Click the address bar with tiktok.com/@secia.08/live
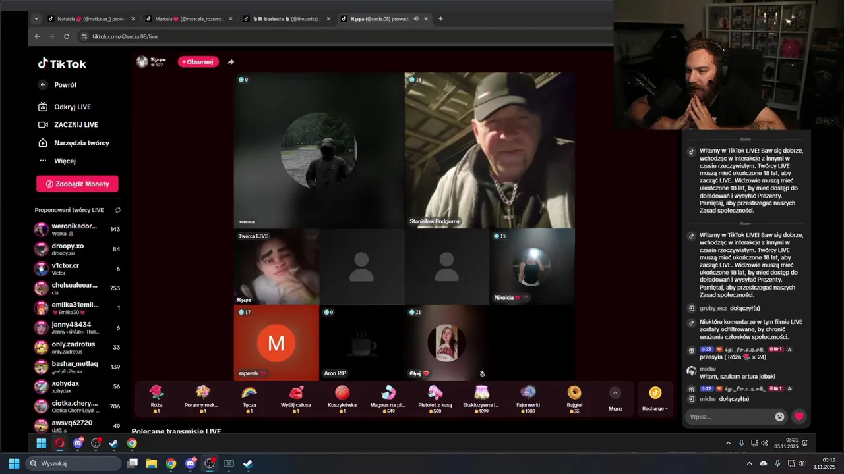The width and height of the screenshot is (844, 474). tap(125, 36)
